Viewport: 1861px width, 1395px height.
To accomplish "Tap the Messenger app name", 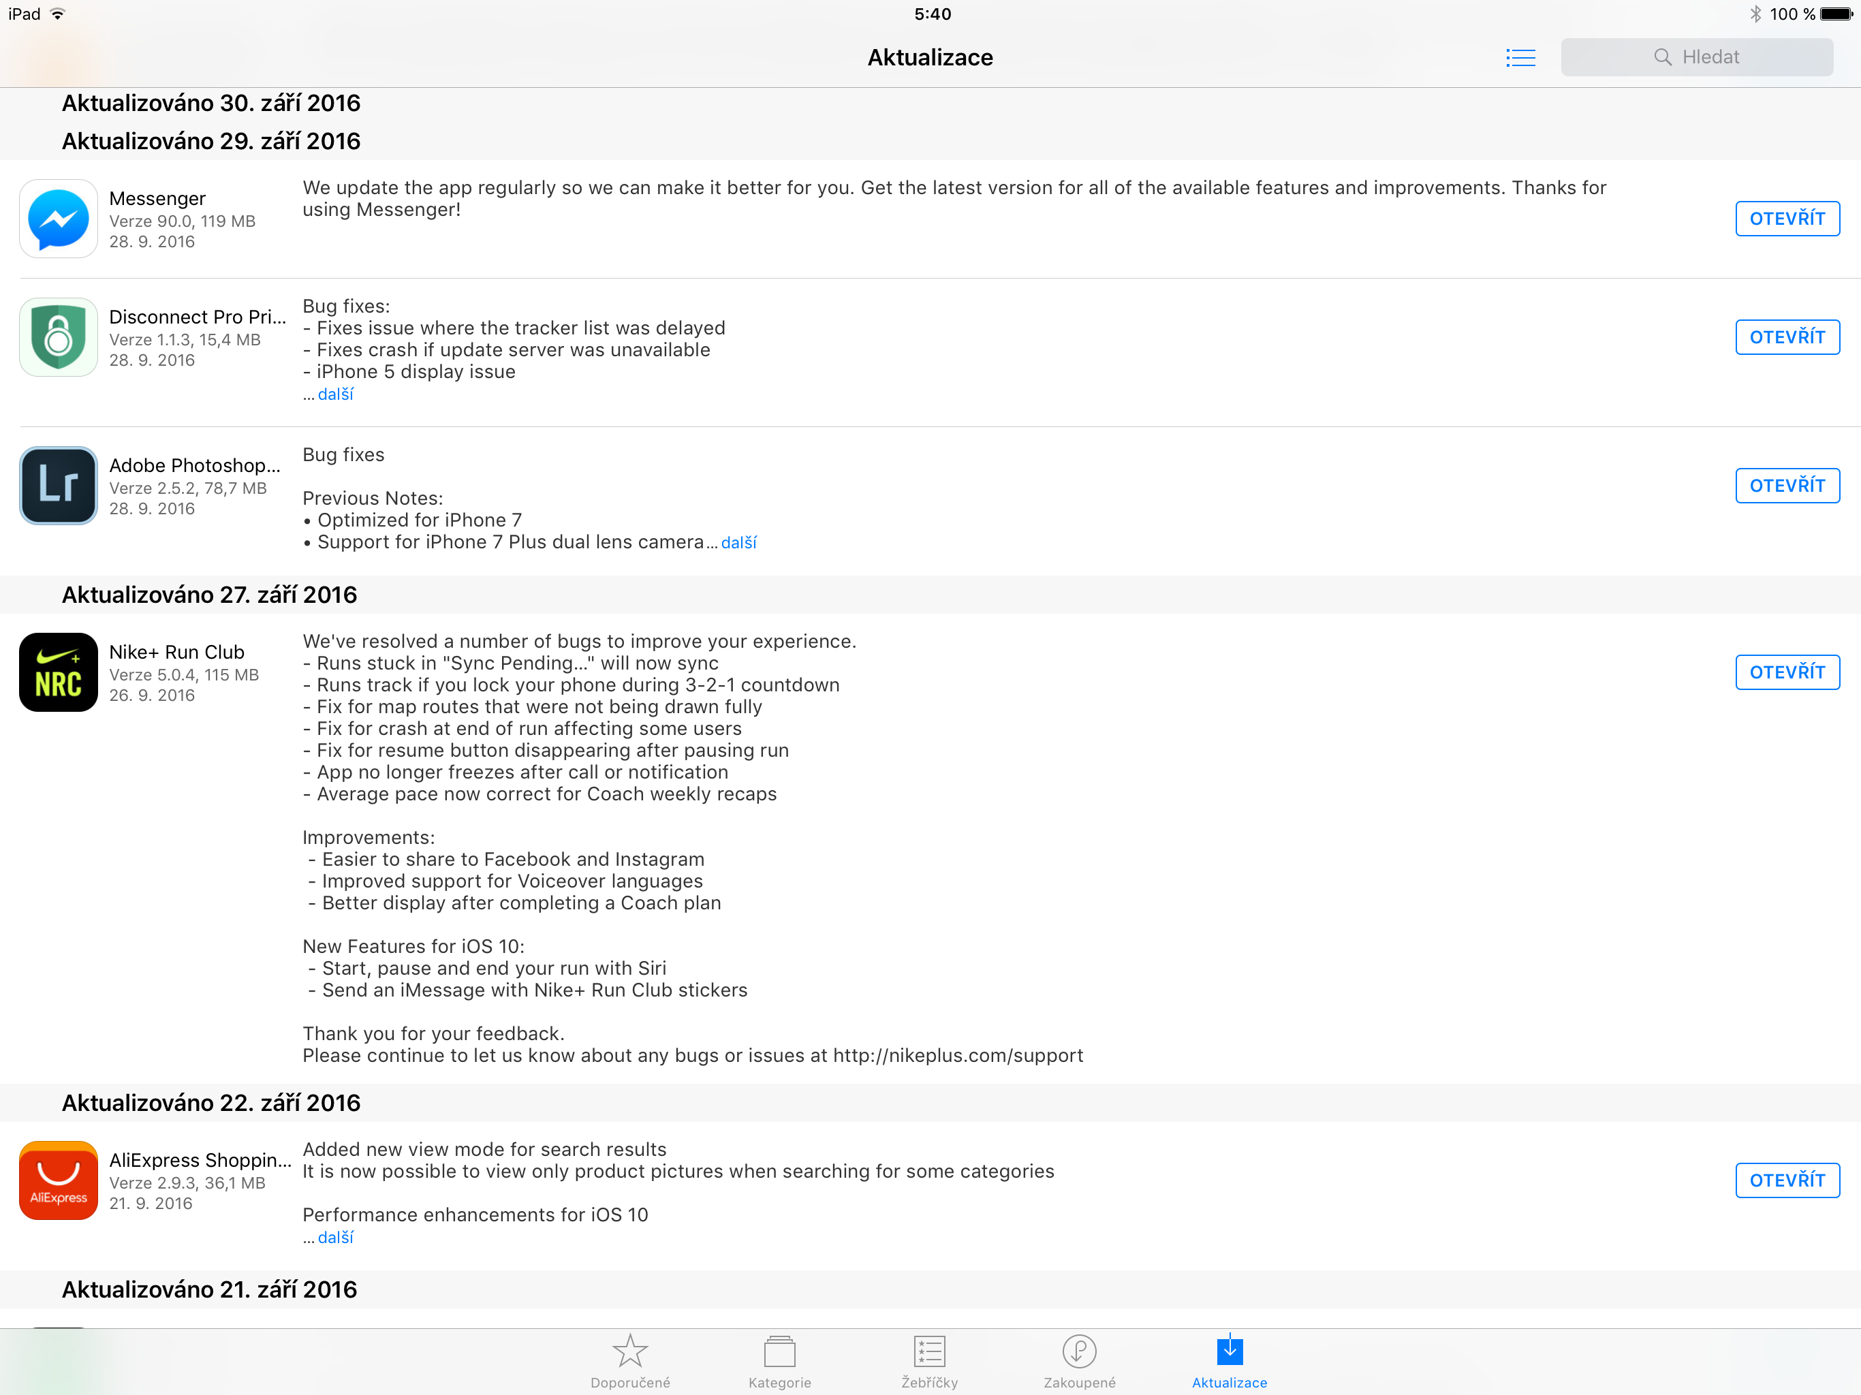I will (157, 199).
